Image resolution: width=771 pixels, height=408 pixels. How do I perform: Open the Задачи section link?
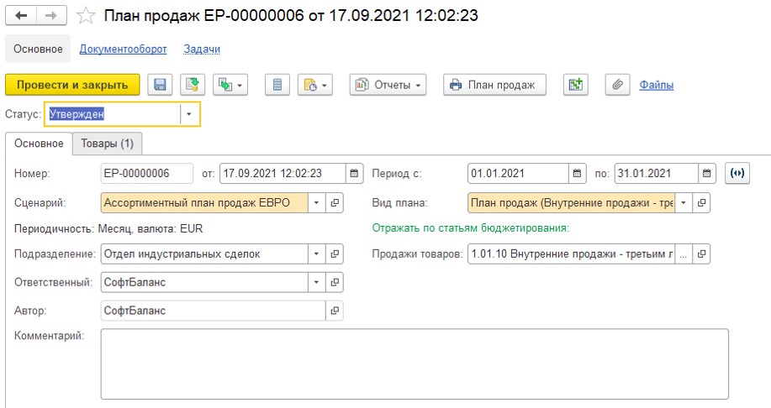pyautogui.click(x=202, y=49)
